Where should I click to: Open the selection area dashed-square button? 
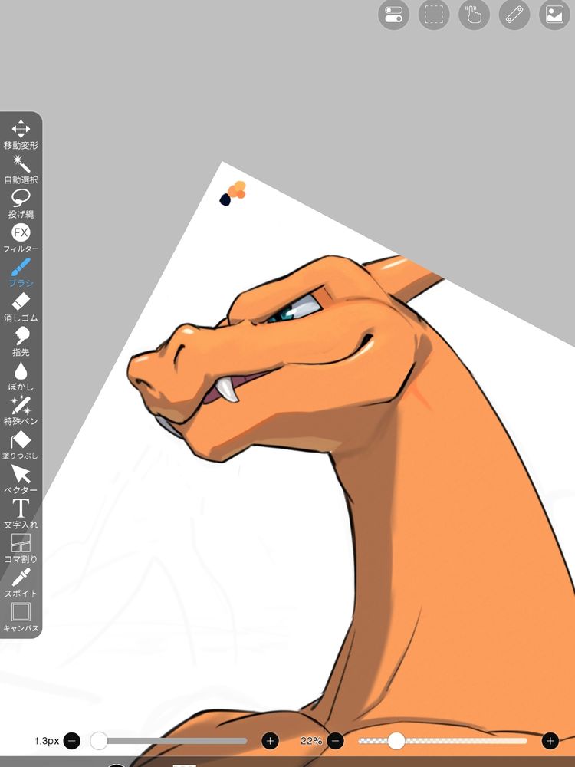tap(434, 15)
